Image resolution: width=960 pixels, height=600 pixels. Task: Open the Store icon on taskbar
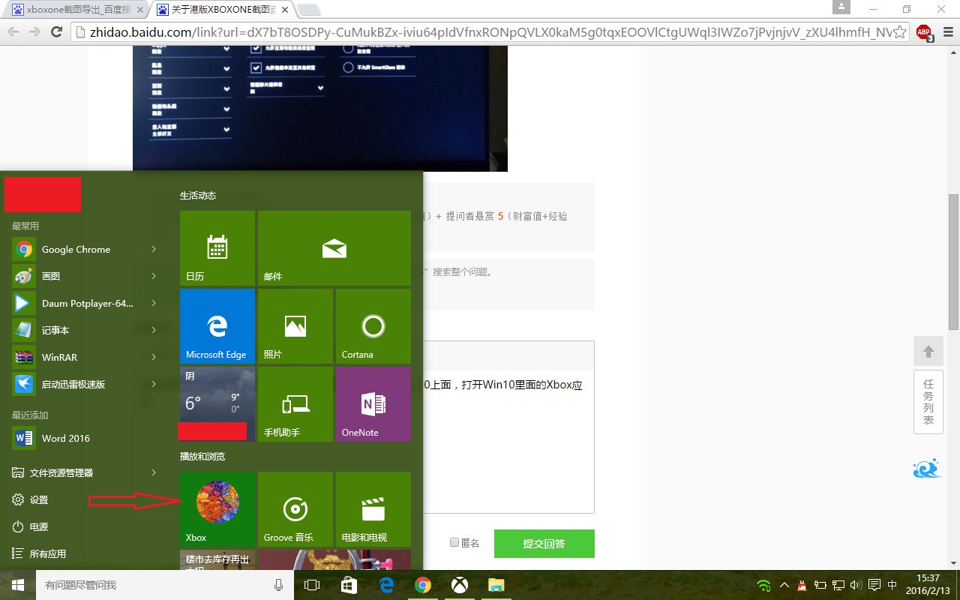[x=349, y=585]
